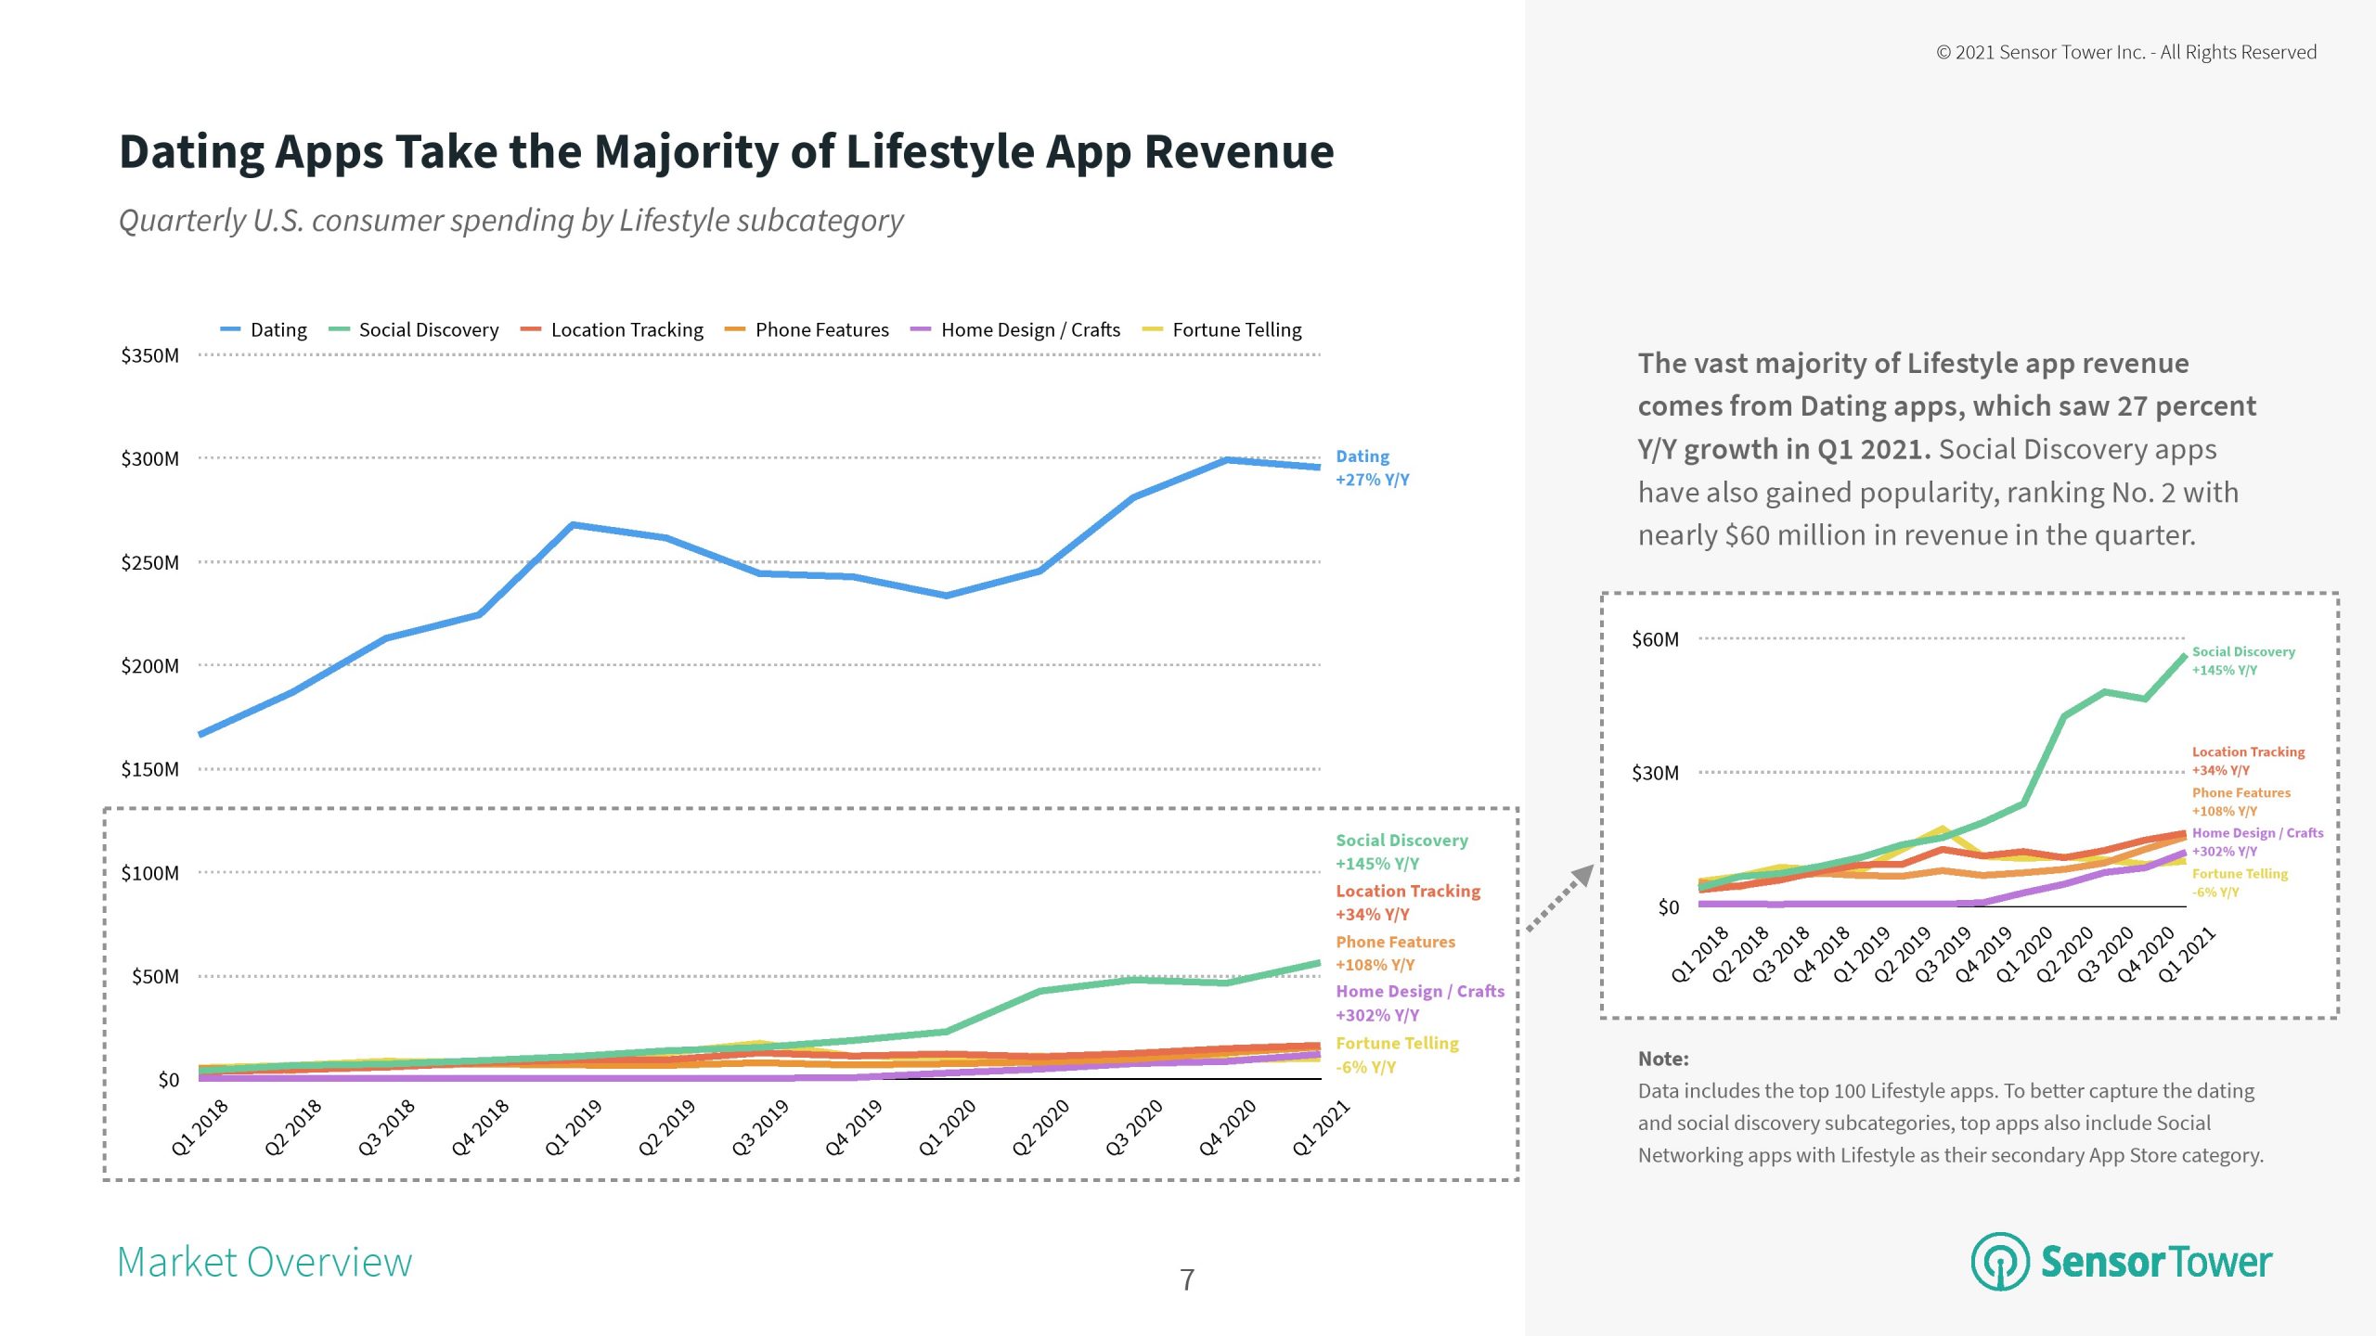Click the Dating legend color swatch
Image resolution: width=2376 pixels, height=1336 pixels.
[x=230, y=329]
